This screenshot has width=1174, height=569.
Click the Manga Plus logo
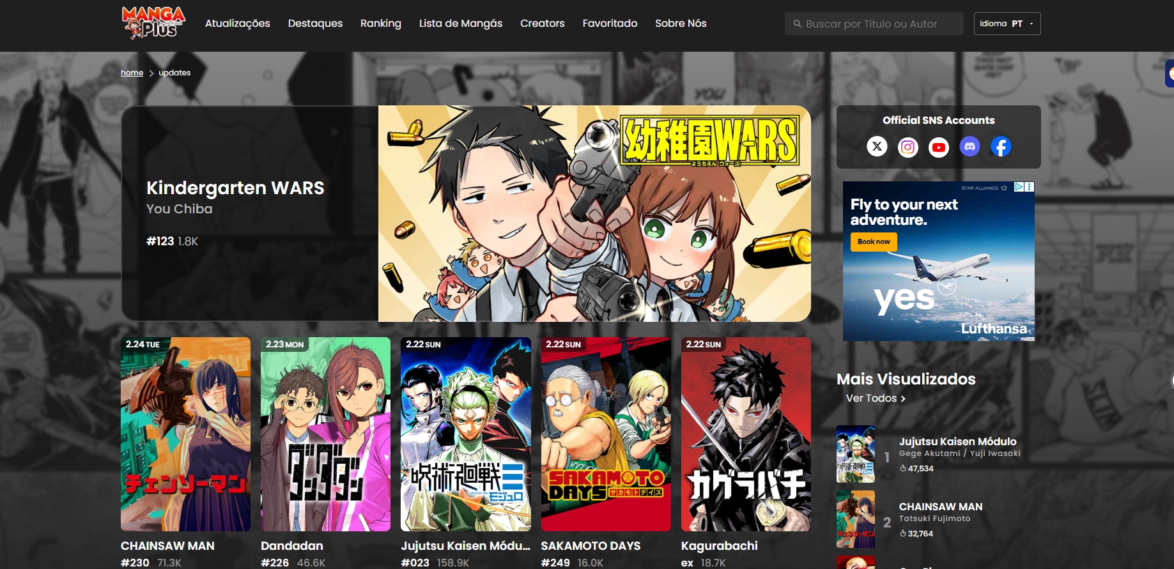[153, 23]
